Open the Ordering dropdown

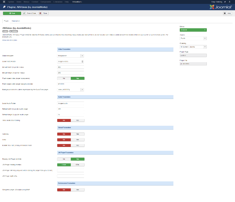(193, 47)
